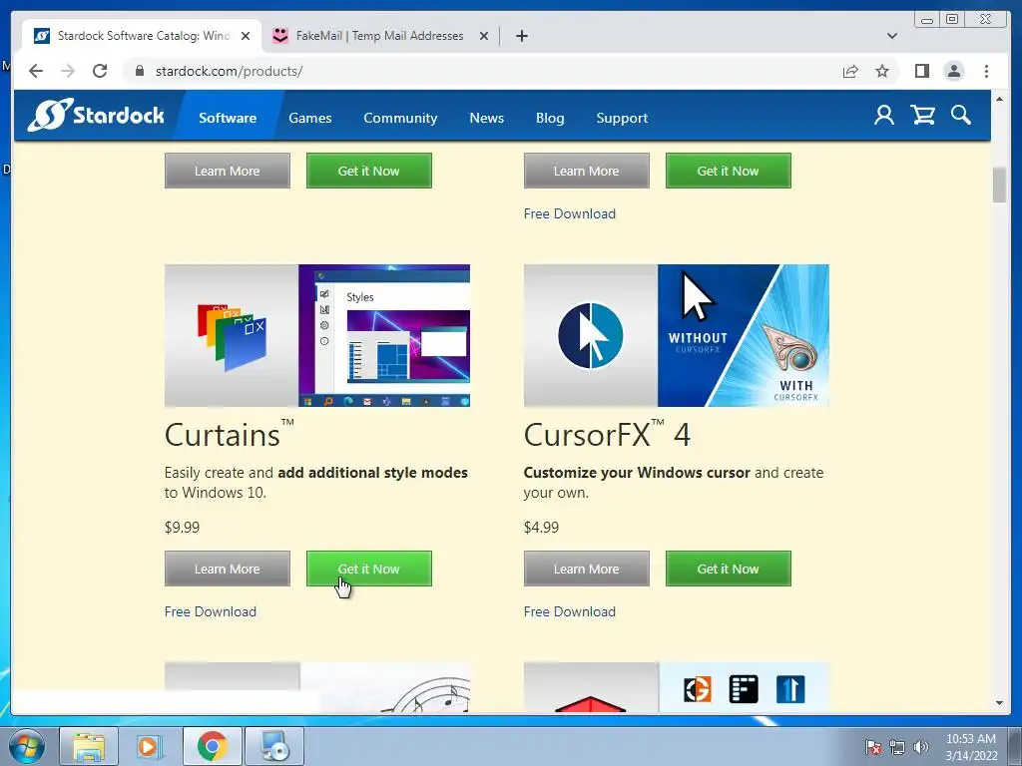Bookmark this page with the star icon
1022x766 pixels.
(882, 71)
